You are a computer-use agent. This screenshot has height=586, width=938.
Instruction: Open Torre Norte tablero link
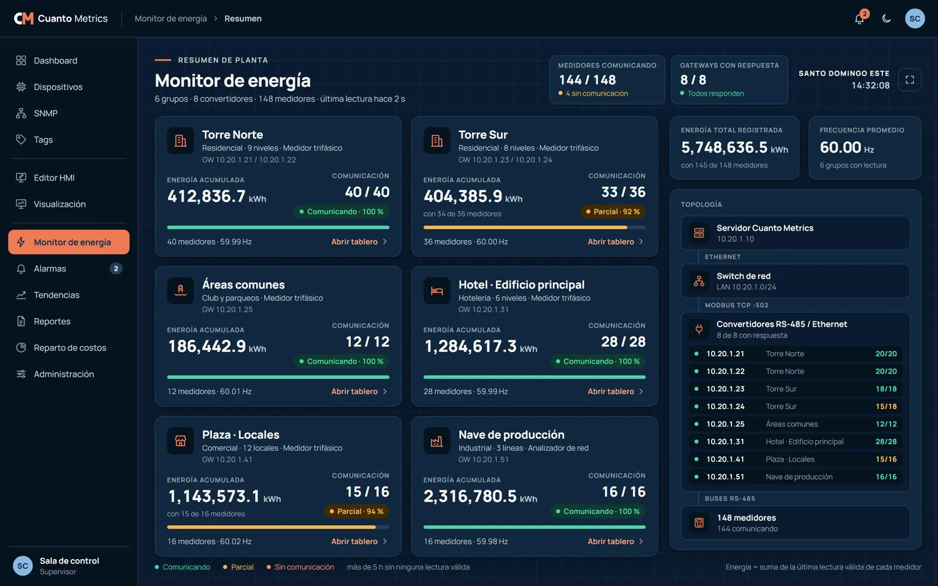tap(359, 241)
